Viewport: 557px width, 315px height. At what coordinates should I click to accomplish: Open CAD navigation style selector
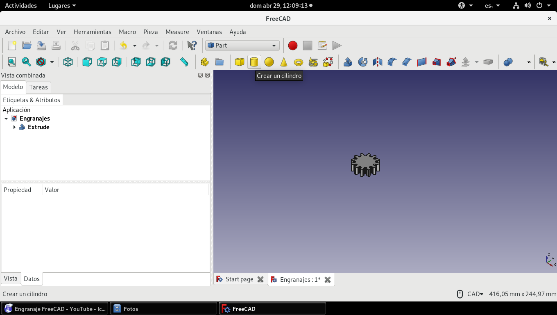click(x=475, y=294)
